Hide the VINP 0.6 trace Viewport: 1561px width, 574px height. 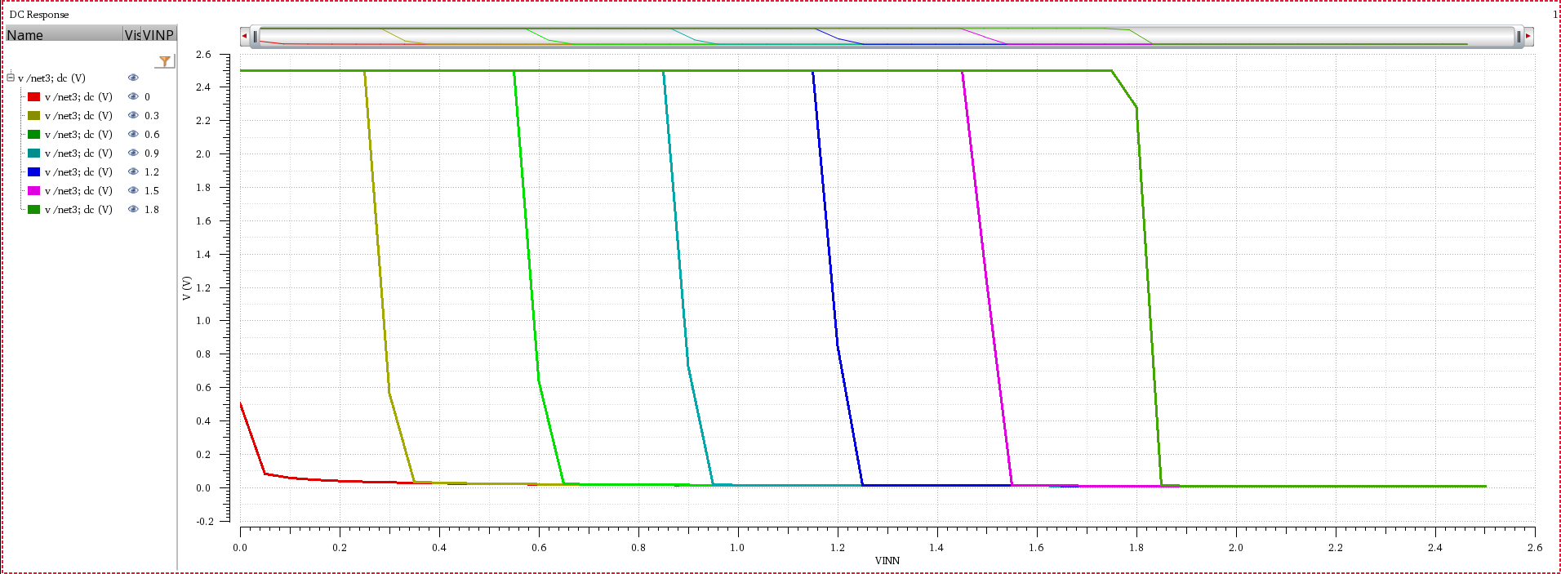pos(133,134)
